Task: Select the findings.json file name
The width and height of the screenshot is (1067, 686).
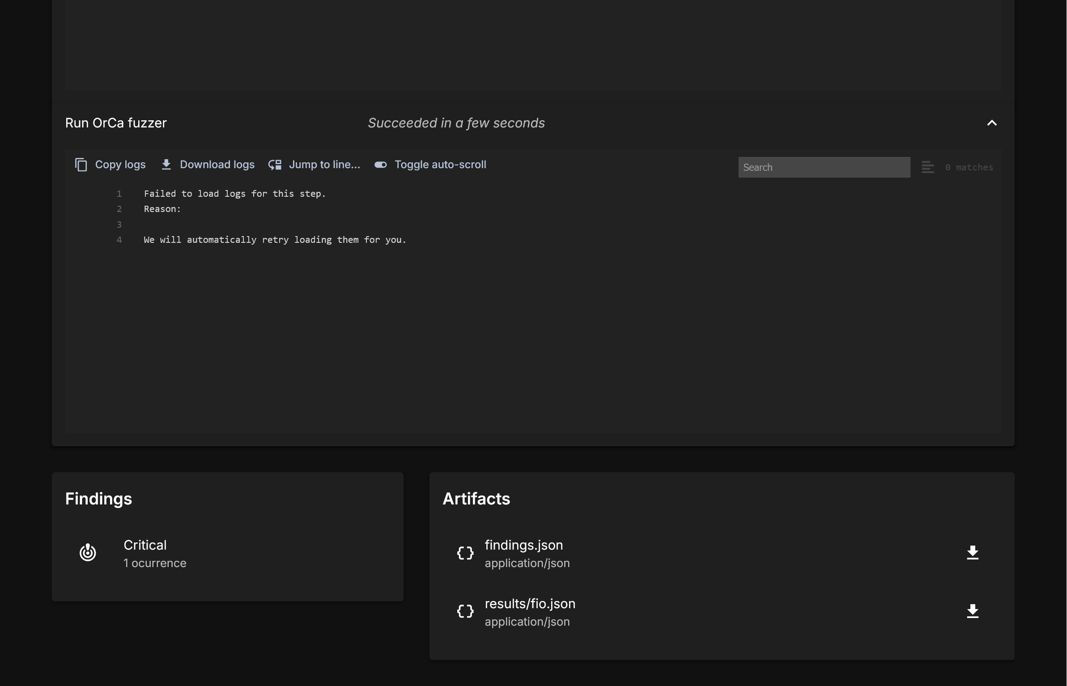Action: pos(524,545)
